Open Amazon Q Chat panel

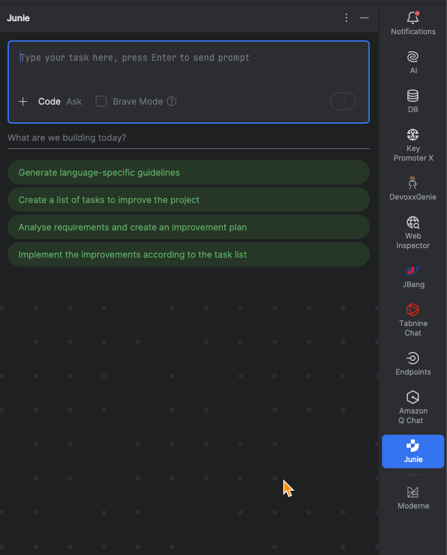coord(413,407)
